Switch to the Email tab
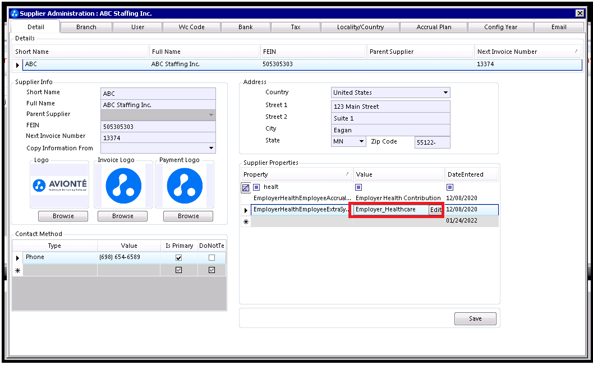Screen dimensions: 593x365 tap(559, 27)
